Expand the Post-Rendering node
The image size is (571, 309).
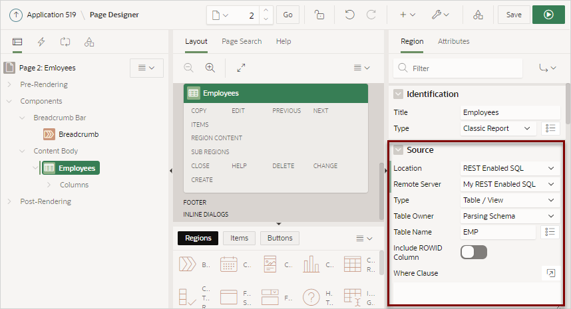point(9,201)
